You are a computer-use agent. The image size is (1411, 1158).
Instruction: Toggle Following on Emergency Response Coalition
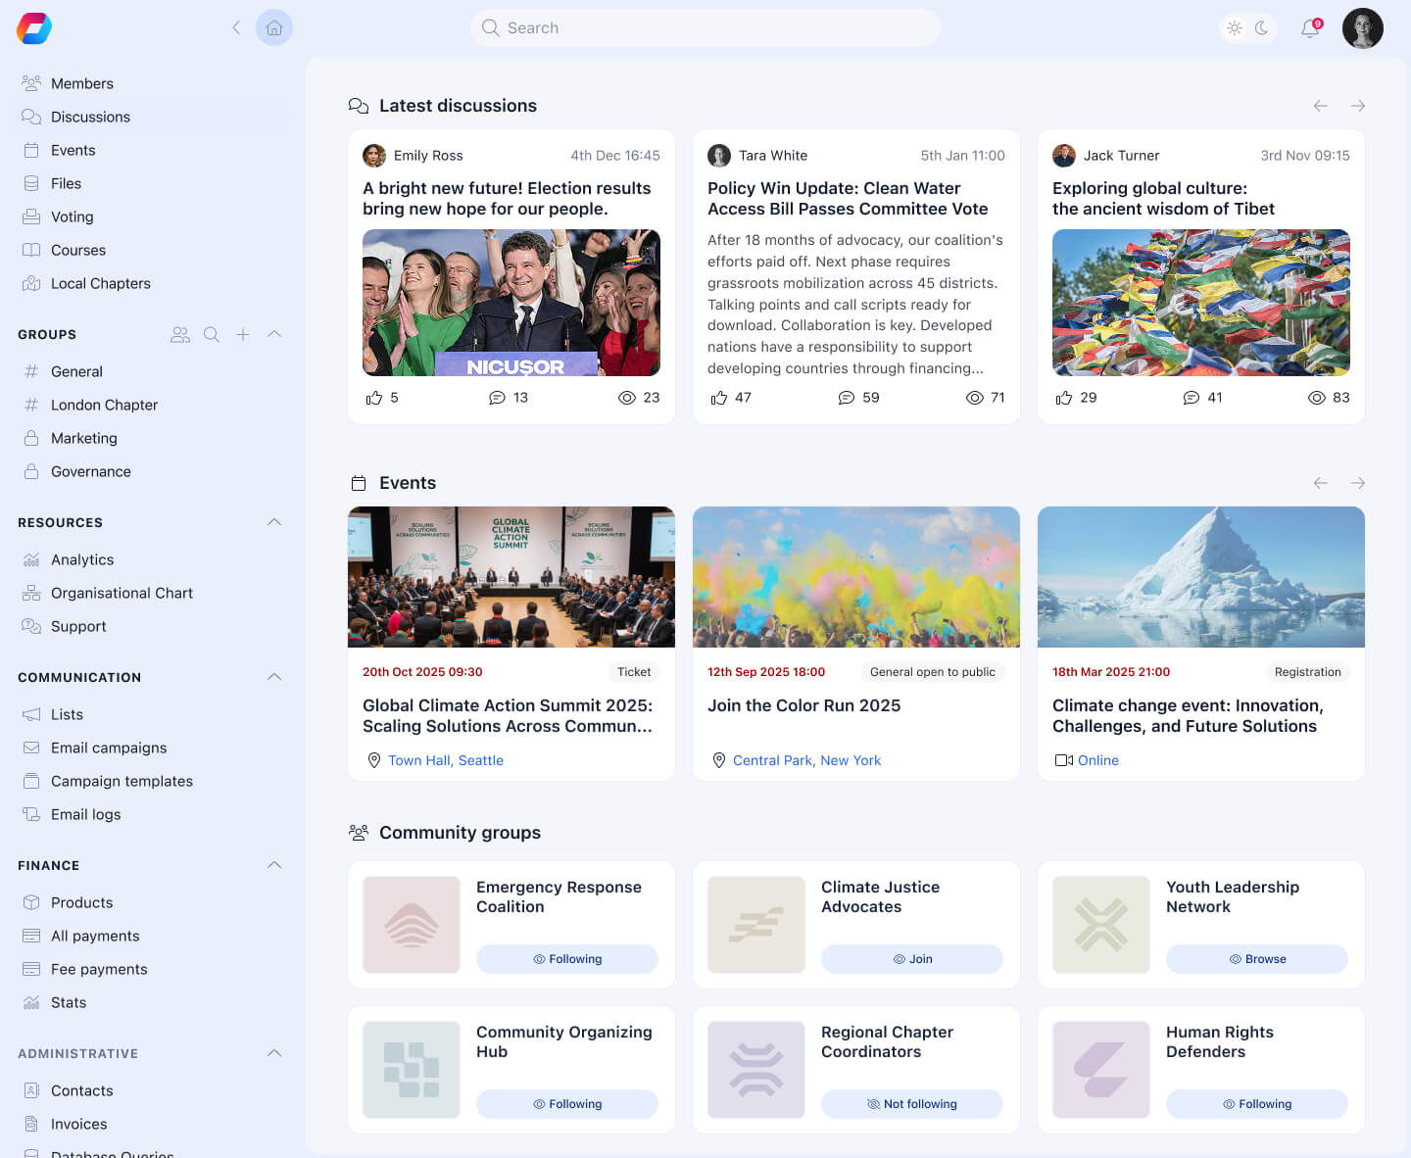pyautogui.click(x=566, y=959)
